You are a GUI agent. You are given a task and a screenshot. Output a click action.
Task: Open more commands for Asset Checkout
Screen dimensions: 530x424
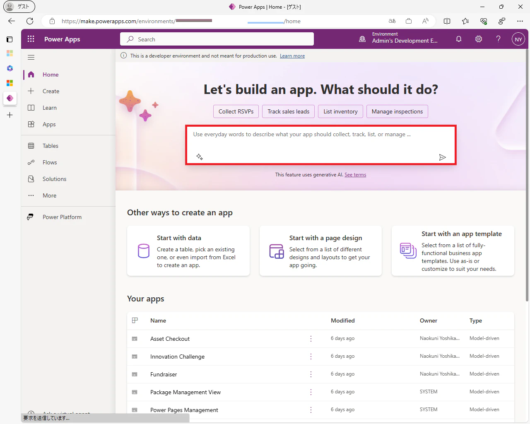(311, 339)
